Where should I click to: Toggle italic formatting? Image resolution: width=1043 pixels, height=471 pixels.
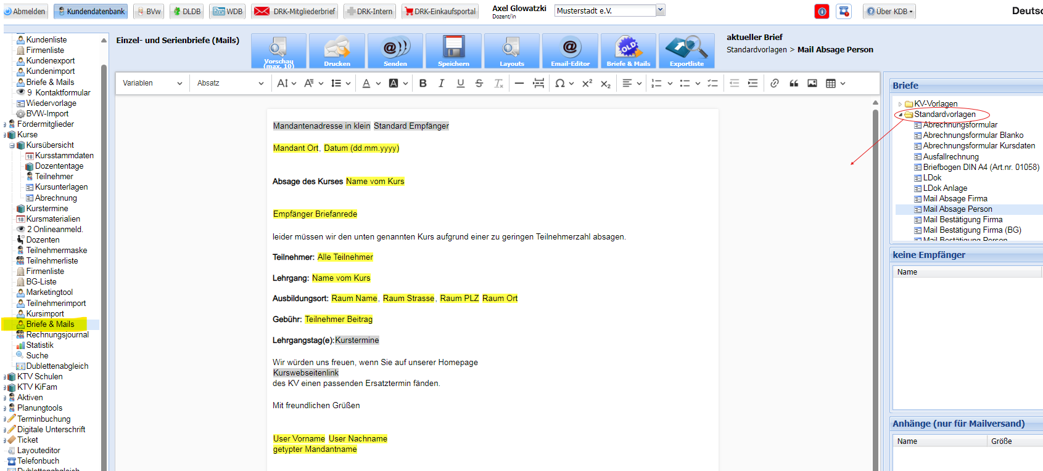[x=442, y=83]
